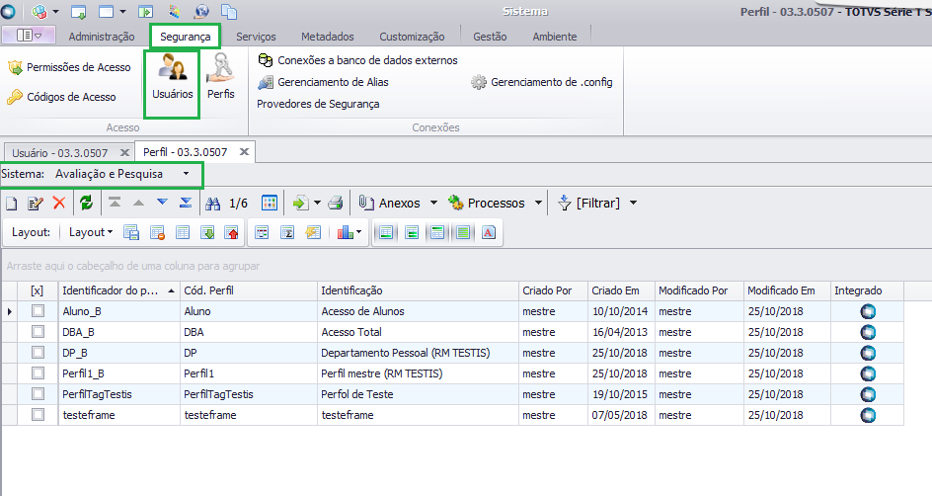Expand the [Filtrar] dropdown arrow
Image resolution: width=932 pixels, height=496 pixels.
pos(634,203)
